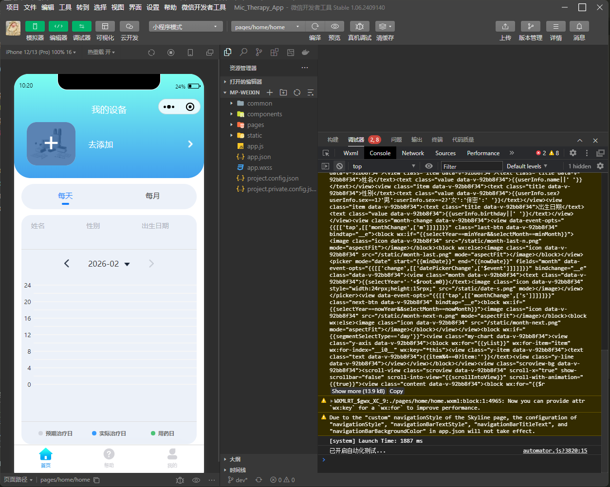Open the search icon in sidebar
610x487 pixels.
(243, 52)
